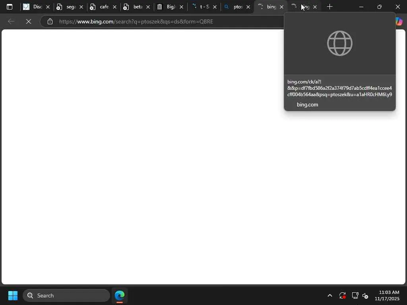Close the ptos search tab

click(x=248, y=7)
